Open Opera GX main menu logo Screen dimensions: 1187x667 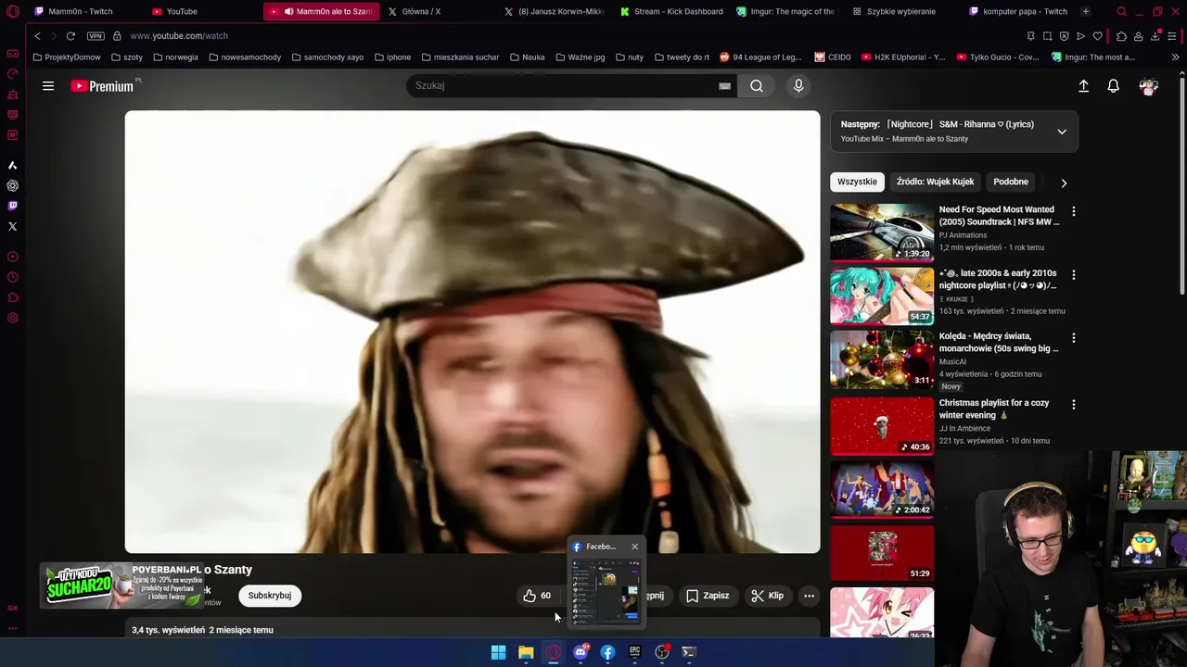click(x=12, y=12)
